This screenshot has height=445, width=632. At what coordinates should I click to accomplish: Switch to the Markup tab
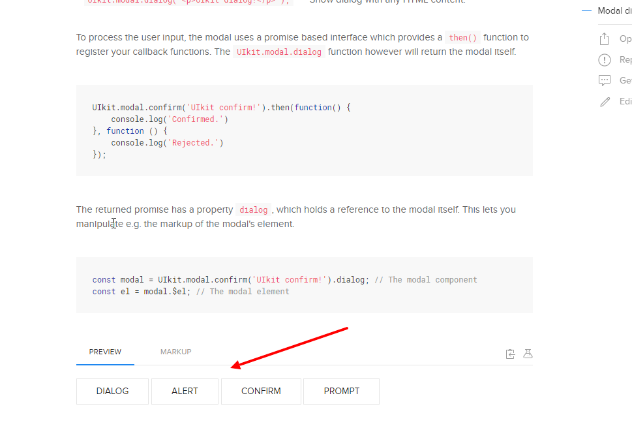point(175,352)
